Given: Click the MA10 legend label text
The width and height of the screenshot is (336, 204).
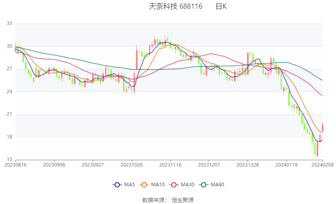Looking at the screenshot, I should (158, 184).
